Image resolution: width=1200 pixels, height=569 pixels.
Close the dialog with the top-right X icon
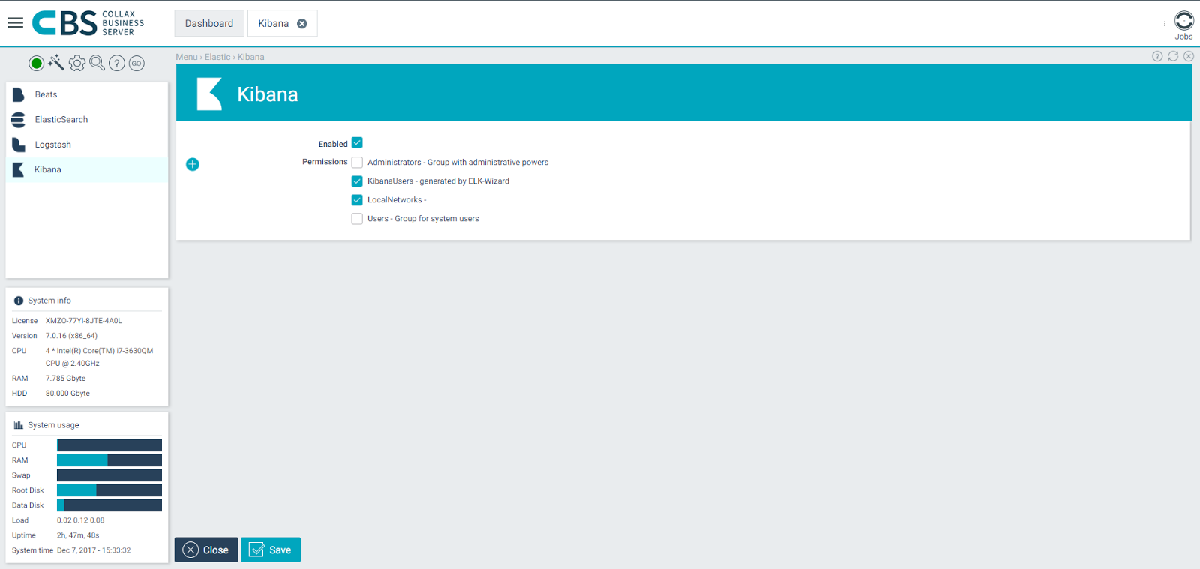pos(1189,56)
